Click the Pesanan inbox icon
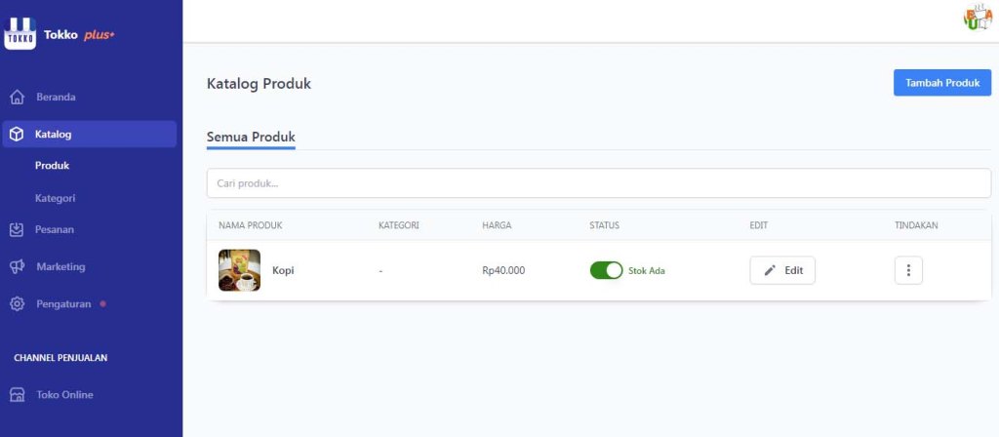This screenshot has height=437, width=999. click(16, 230)
